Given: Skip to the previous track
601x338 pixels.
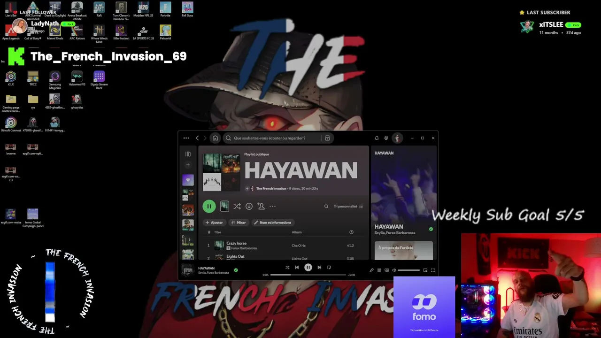Looking at the screenshot, I should click(x=297, y=268).
